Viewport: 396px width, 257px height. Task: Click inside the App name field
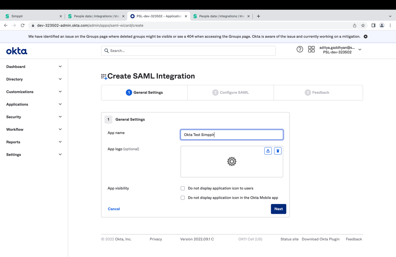[x=232, y=135]
